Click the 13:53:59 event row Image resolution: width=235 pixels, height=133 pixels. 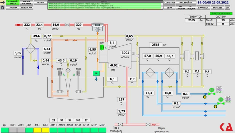click(x=105, y=6)
